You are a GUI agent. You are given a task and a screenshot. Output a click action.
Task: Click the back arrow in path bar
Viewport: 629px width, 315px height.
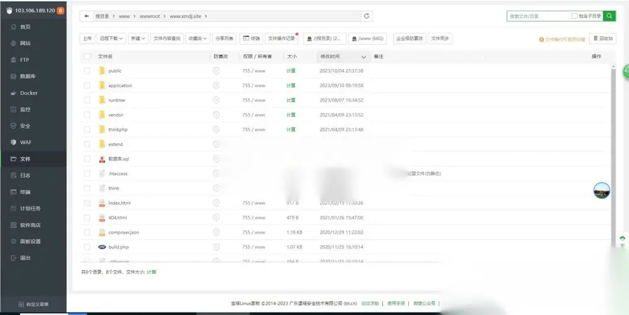click(x=86, y=16)
